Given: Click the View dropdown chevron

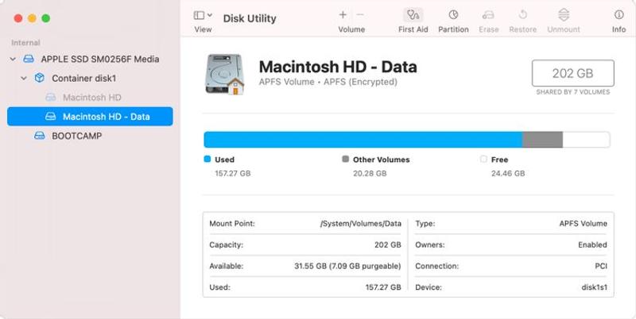Looking at the screenshot, I should (210, 15).
